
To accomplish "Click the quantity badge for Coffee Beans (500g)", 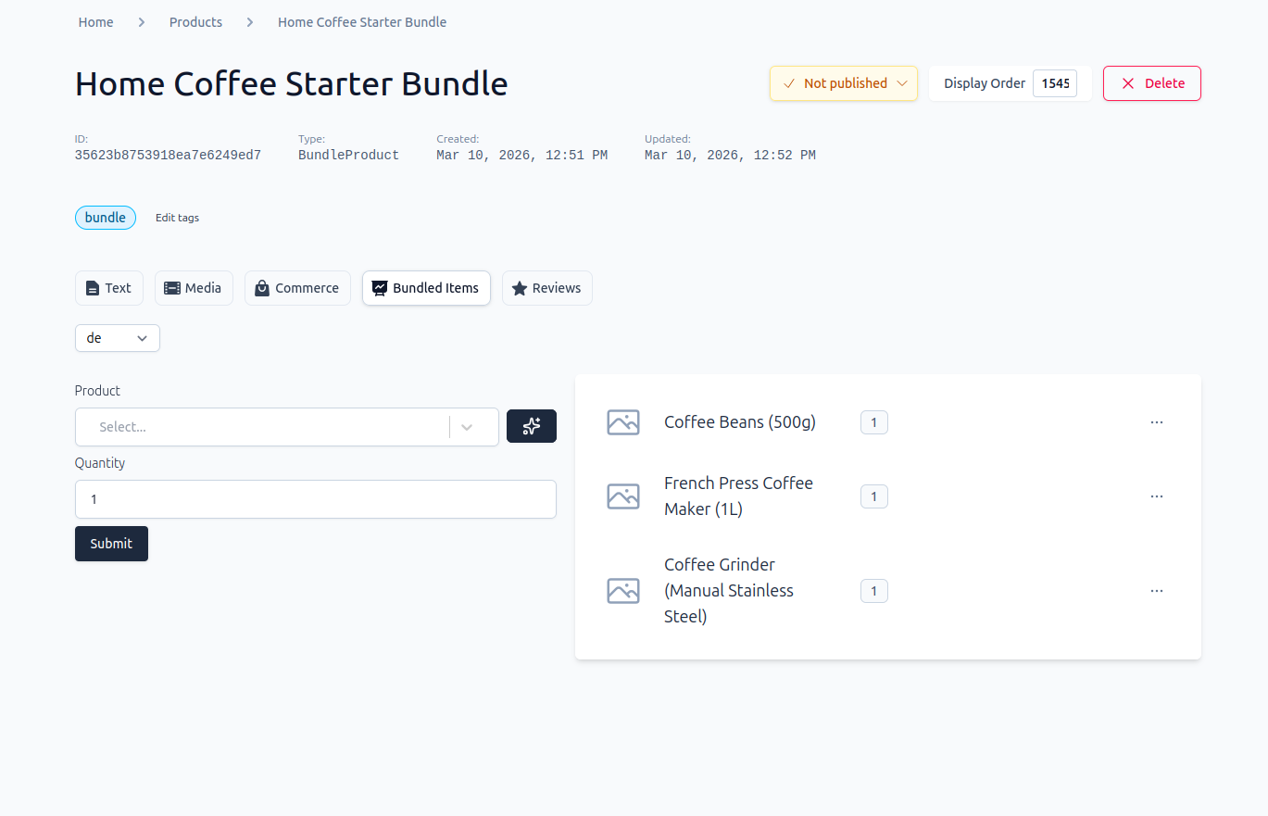I will point(874,422).
